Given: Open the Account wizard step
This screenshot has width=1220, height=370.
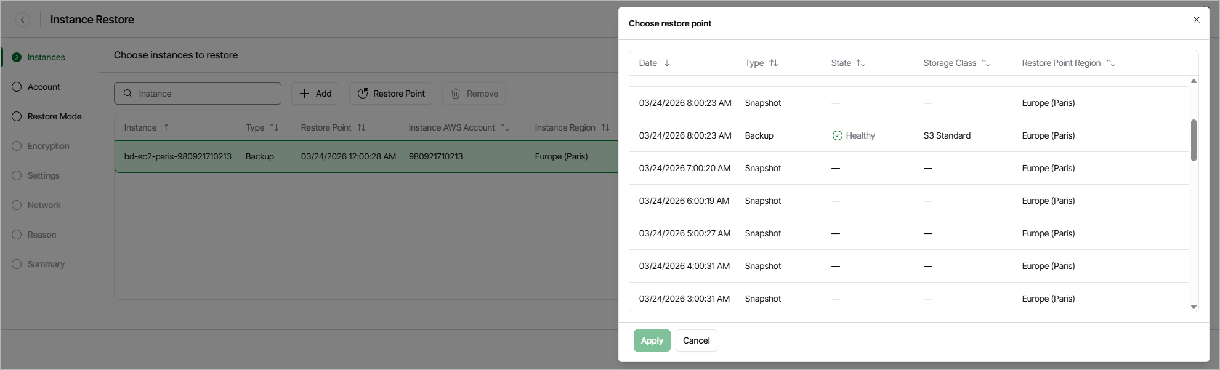Looking at the screenshot, I should (x=44, y=87).
